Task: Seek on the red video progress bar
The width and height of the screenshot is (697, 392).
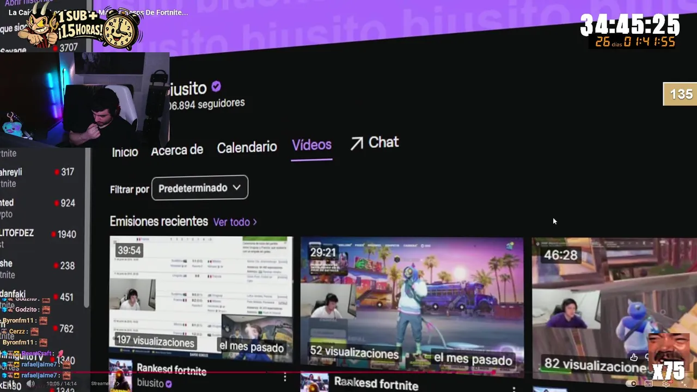Action: pyautogui.click(x=348, y=373)
